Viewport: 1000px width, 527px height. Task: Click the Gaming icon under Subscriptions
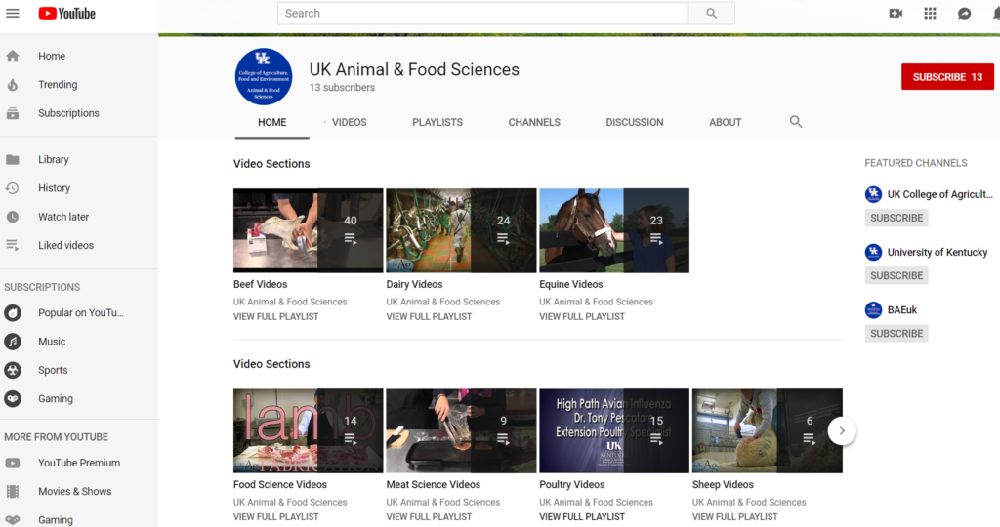coord(13,399)
